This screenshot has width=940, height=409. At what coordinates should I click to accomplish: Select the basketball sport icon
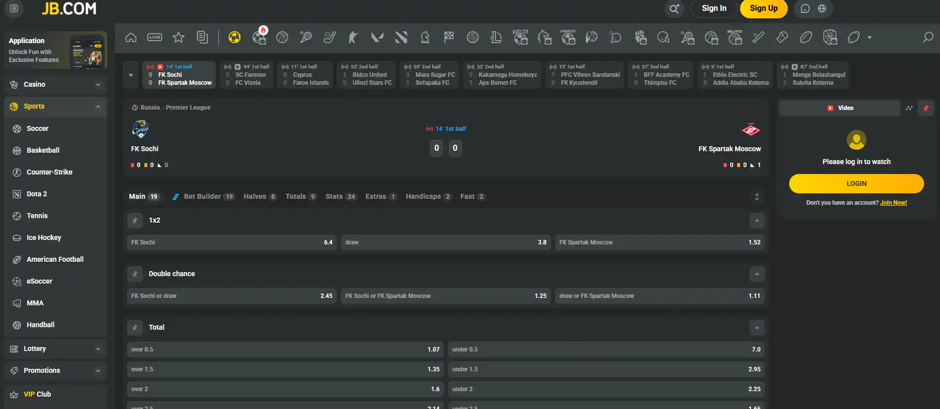coord(282,37)
